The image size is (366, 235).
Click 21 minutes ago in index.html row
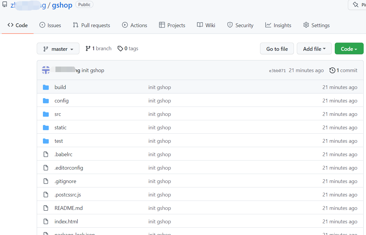coord(340,222)
